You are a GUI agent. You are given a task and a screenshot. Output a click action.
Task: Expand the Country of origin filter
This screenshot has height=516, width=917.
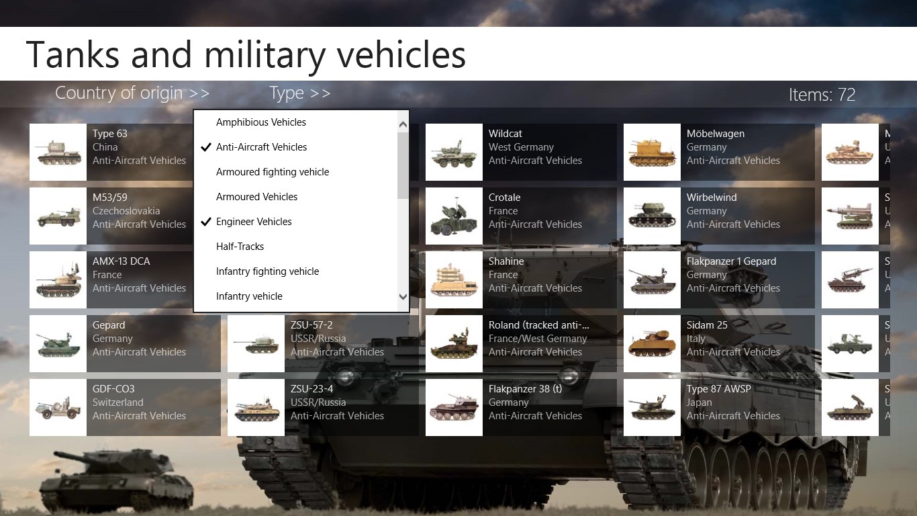[x=132, y=93]
